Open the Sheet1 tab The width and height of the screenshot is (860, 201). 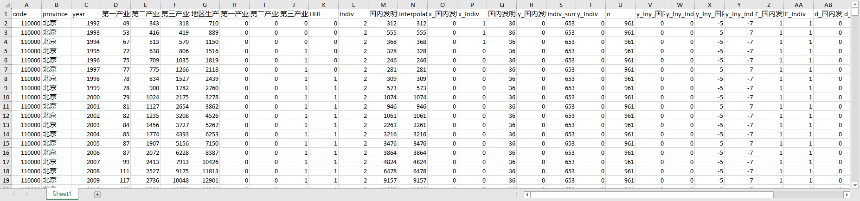(x=62, y=194)
